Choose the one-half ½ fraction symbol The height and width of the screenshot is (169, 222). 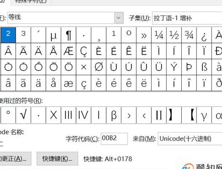click(x=174, y=35)
